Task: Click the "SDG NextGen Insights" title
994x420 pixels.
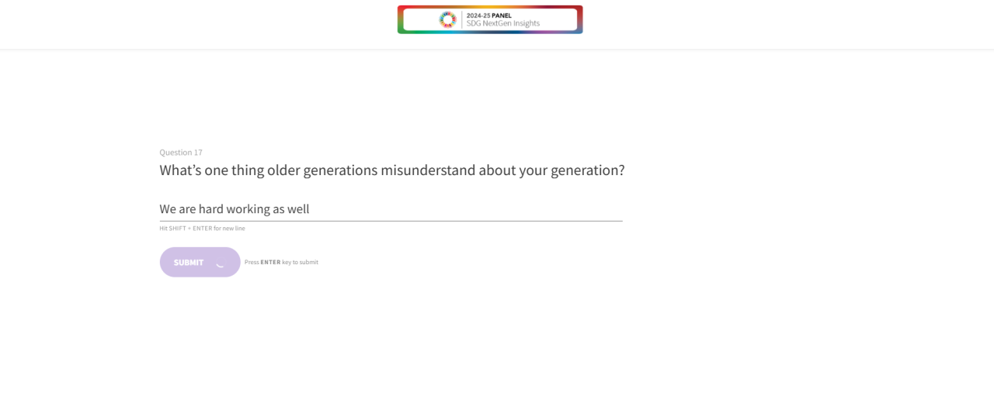Action: 502,24
